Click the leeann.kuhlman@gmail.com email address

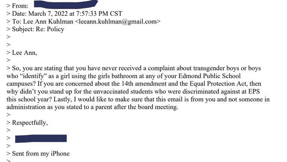pos(118,21)
